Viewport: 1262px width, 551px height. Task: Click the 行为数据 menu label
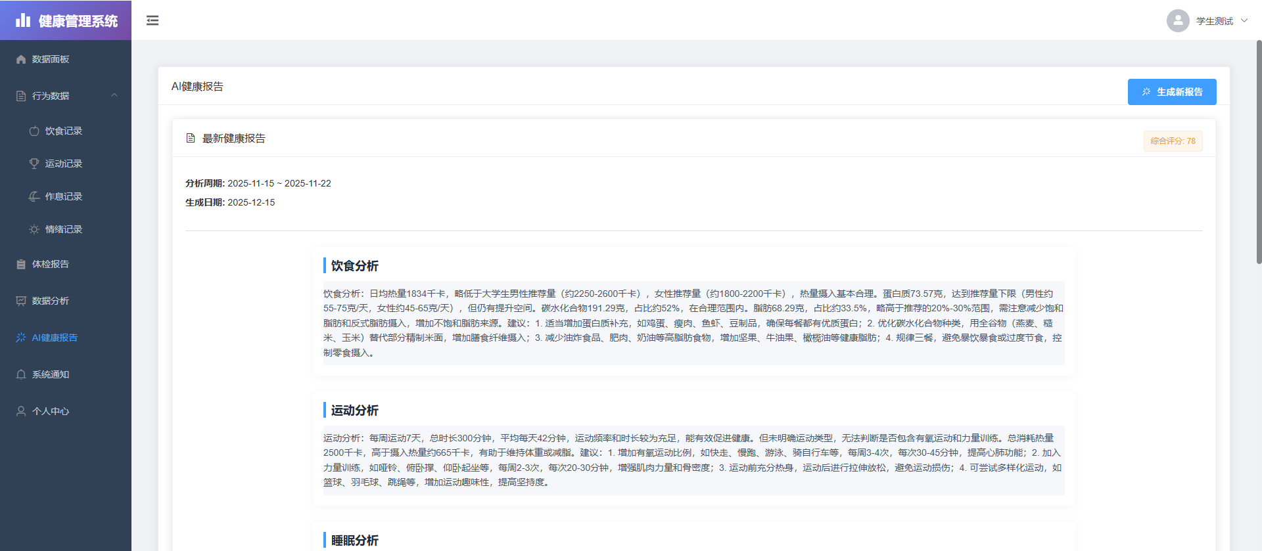pos(51,96)
